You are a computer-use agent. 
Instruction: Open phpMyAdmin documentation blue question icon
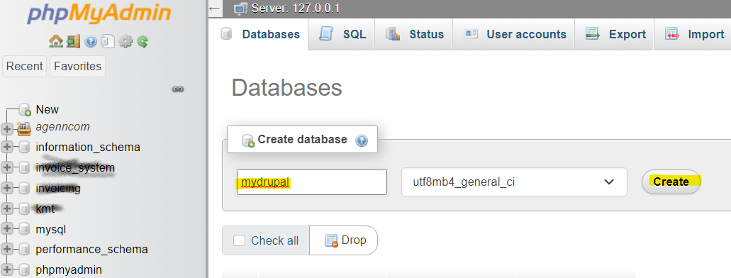click(91, 42)
